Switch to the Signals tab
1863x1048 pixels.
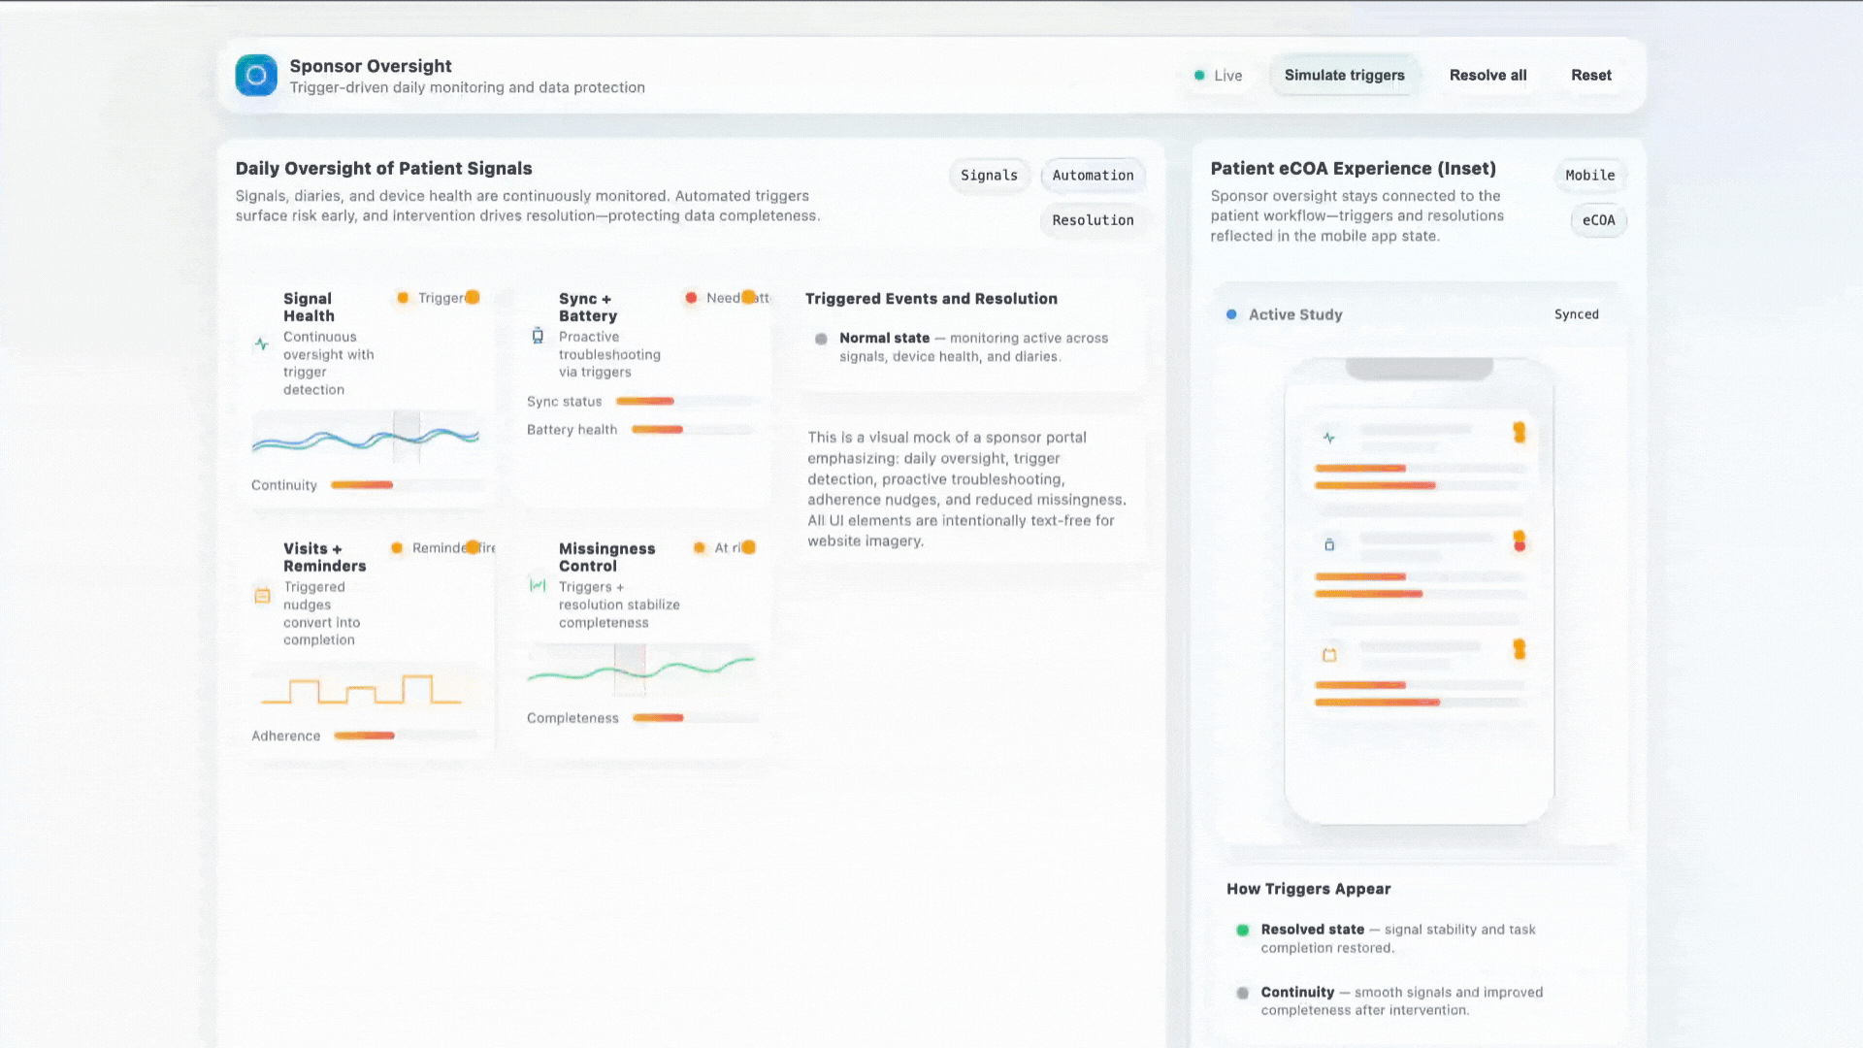(989, 176)
